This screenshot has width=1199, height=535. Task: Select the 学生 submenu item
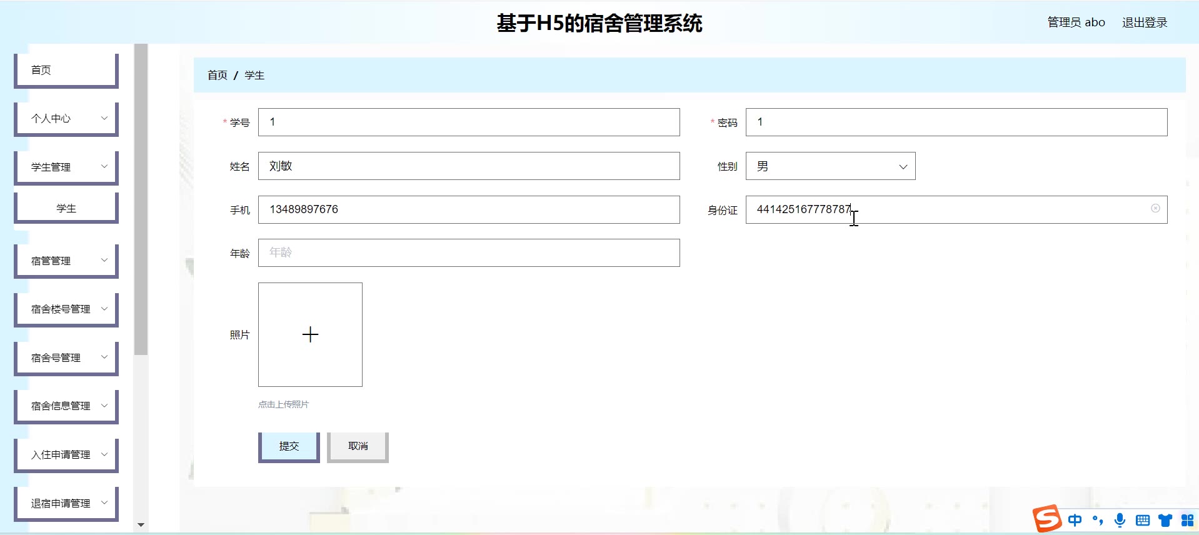[x=66, y=208]
